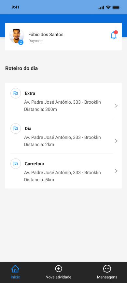Open notifications via the bell icon

click(114, 35)
